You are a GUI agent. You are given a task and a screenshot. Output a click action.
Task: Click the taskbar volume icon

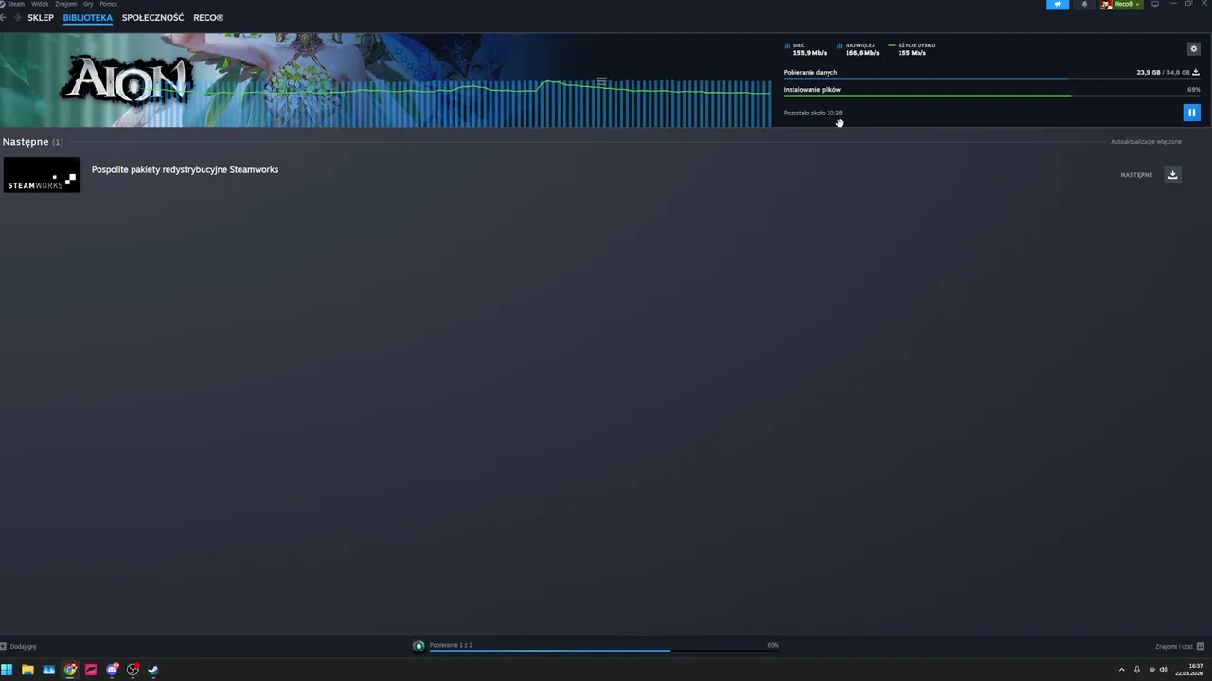point(1164,670)
